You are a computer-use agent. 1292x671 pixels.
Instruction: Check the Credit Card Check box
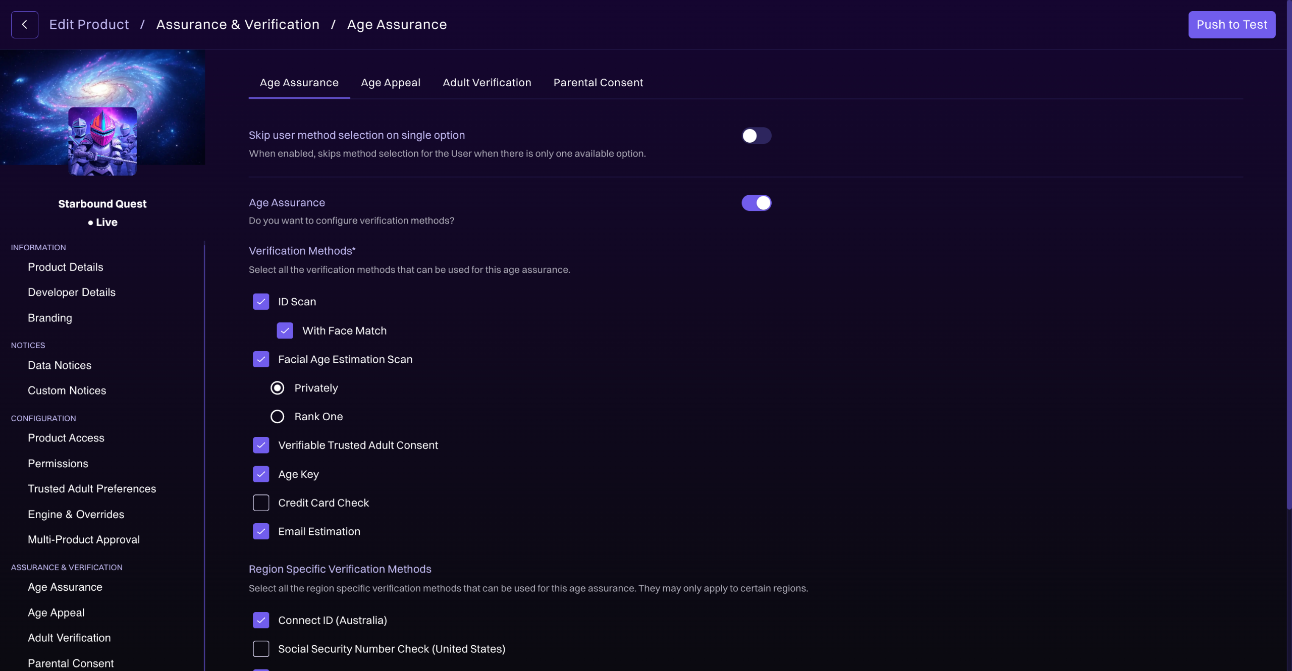(261, 503)
